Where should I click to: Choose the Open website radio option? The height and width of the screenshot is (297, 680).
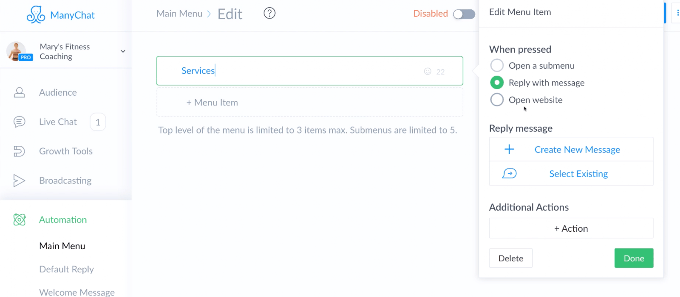497,100
